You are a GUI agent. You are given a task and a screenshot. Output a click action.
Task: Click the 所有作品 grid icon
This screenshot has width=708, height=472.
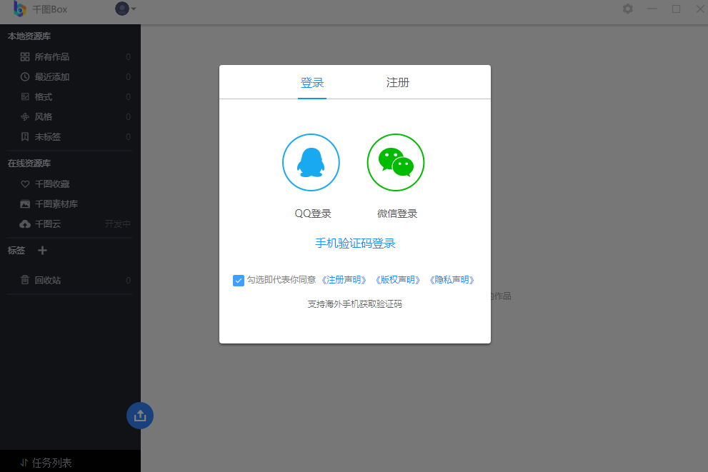coord(25,57)
